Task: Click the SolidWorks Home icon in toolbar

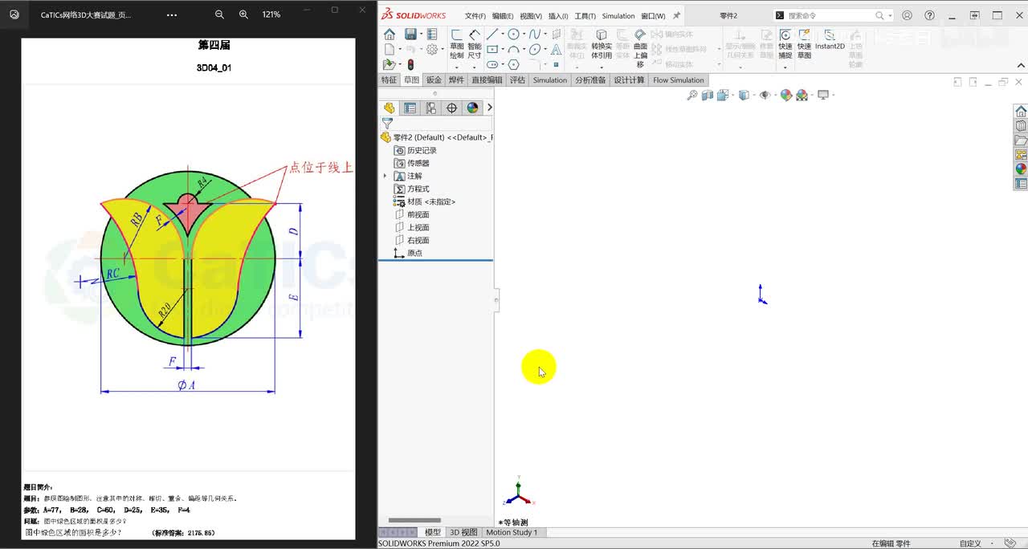Action: click(389, 34)
